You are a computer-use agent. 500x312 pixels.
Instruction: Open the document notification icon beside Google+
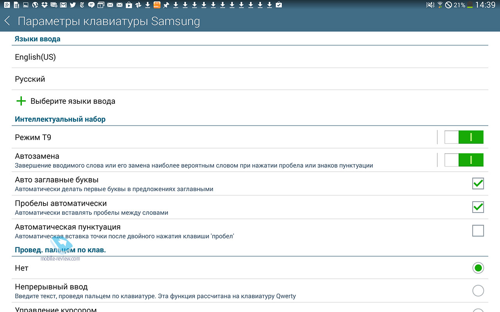pyautogui.click(x=16, y=5)
